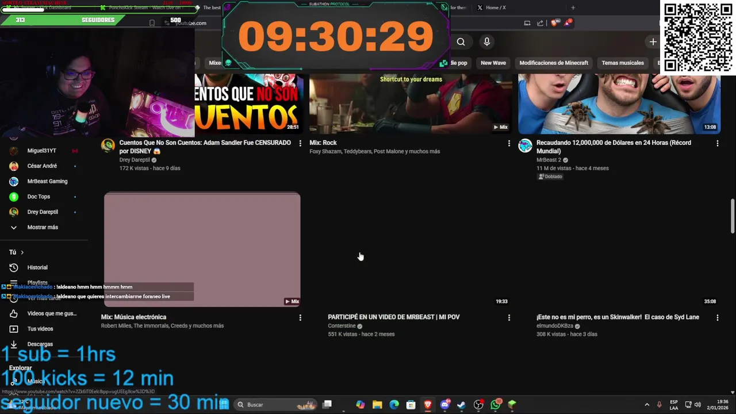
Task: Open Discord from the taskbar
Action: [x=444, y=405]
